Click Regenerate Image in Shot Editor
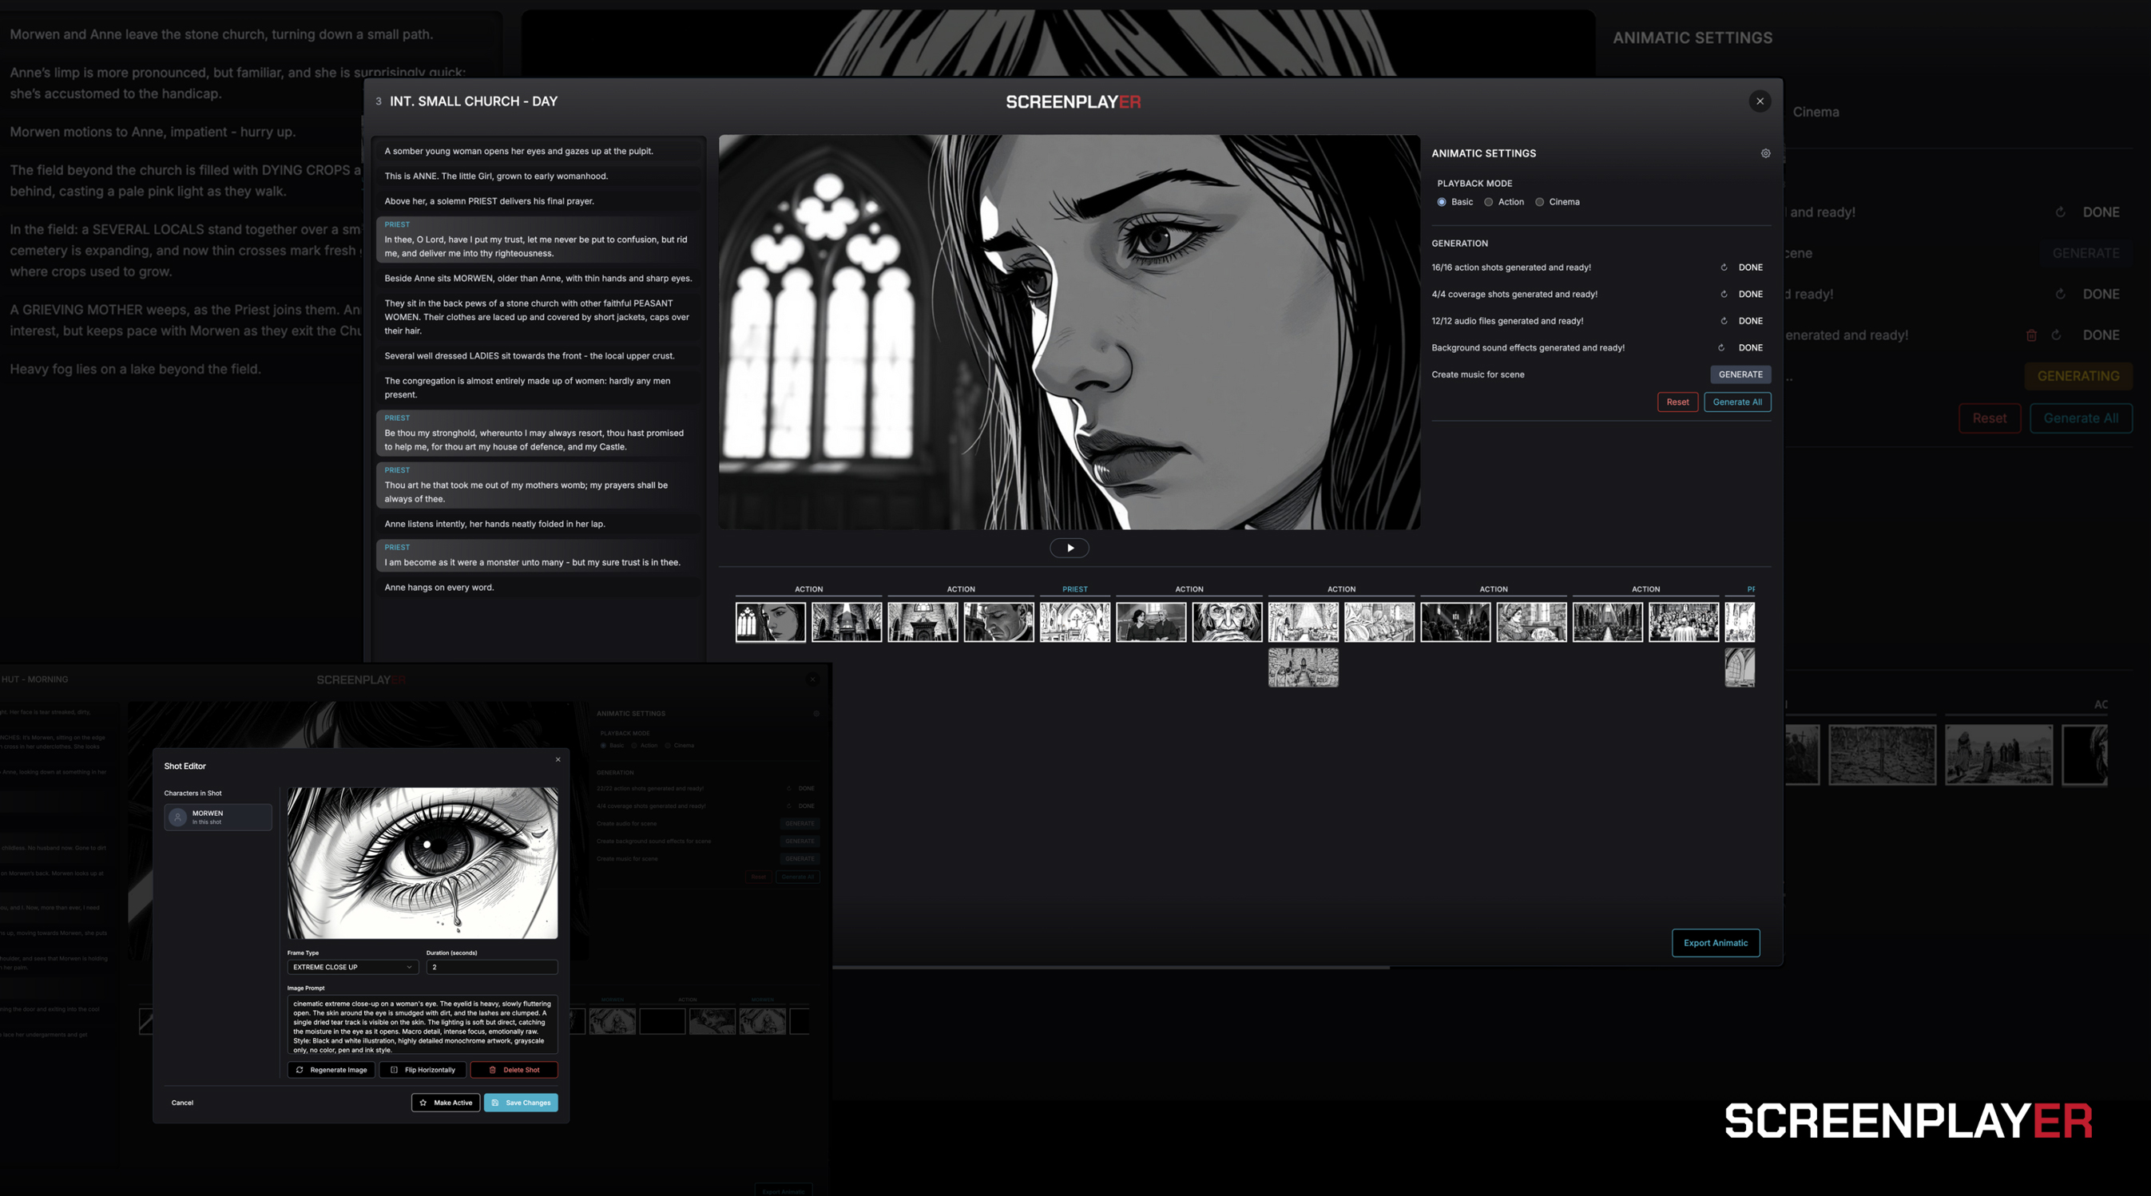 [331, 1070]
